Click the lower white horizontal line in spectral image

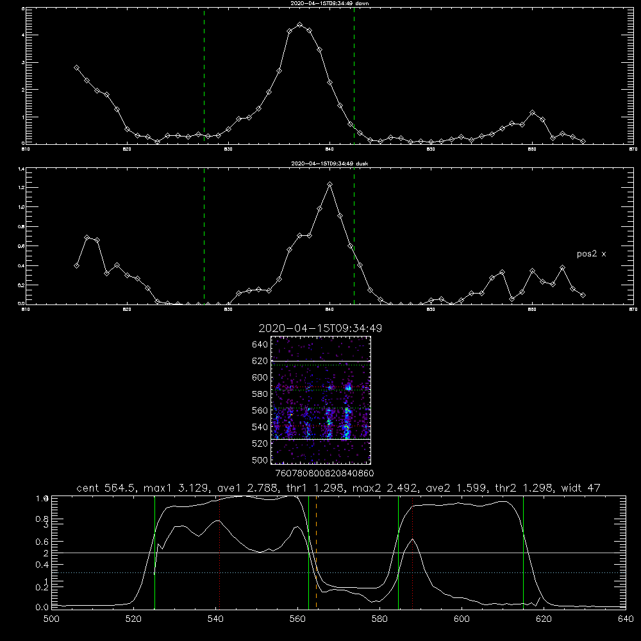click(x=321, y=440)
